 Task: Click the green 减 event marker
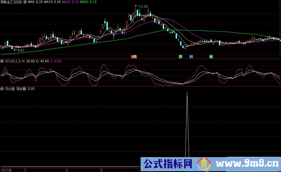point(211,57)
